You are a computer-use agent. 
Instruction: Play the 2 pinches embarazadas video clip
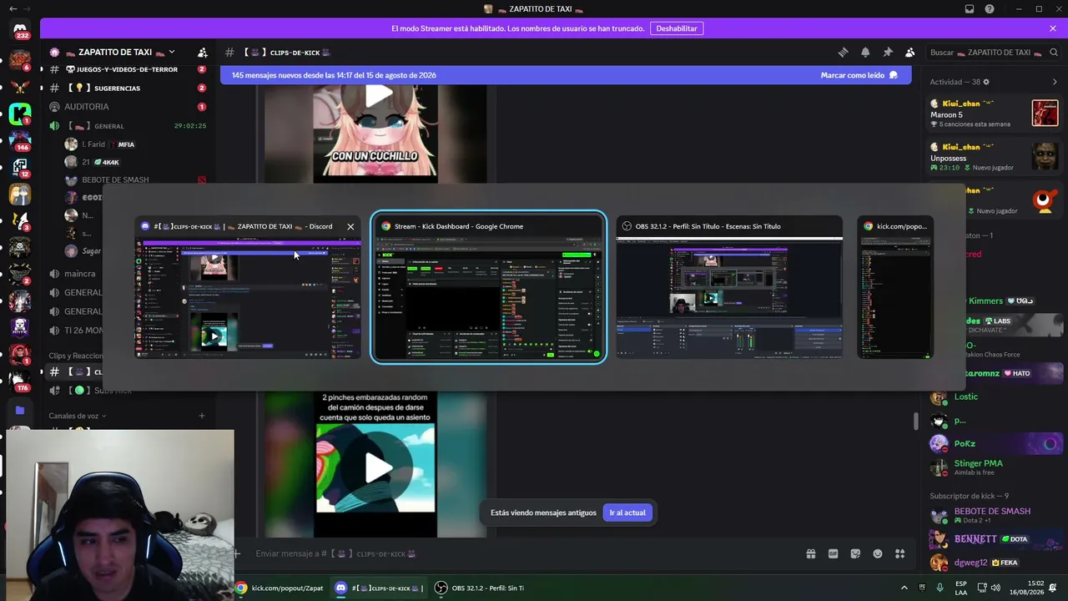pyautogui.click(x=377, y=468)
